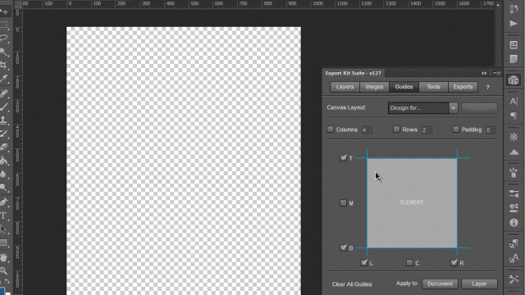525x295 pixels.
Task: Select the Zoom tool
Action: click(3, 270)
